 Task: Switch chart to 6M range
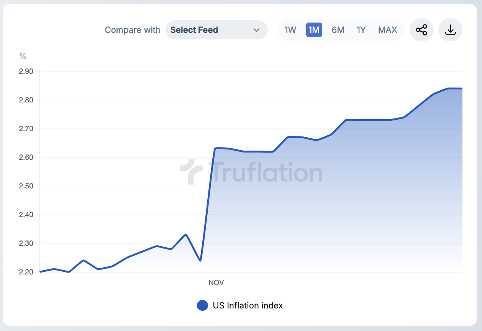coord(338,30)
